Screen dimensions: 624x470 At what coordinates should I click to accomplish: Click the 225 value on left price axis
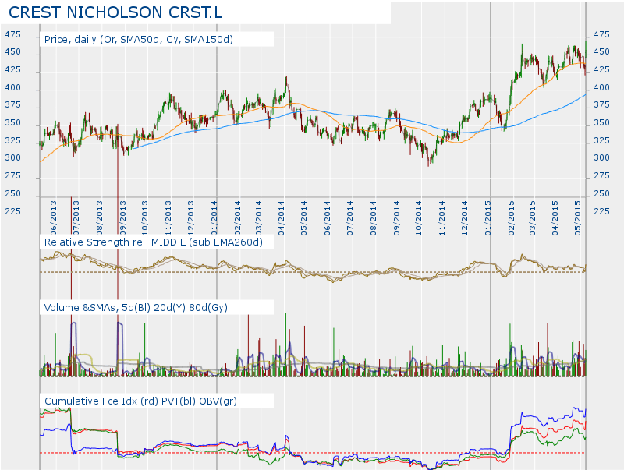point(12,211)
